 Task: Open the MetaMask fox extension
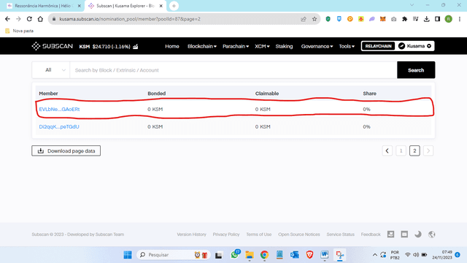(x=382, y=19)
